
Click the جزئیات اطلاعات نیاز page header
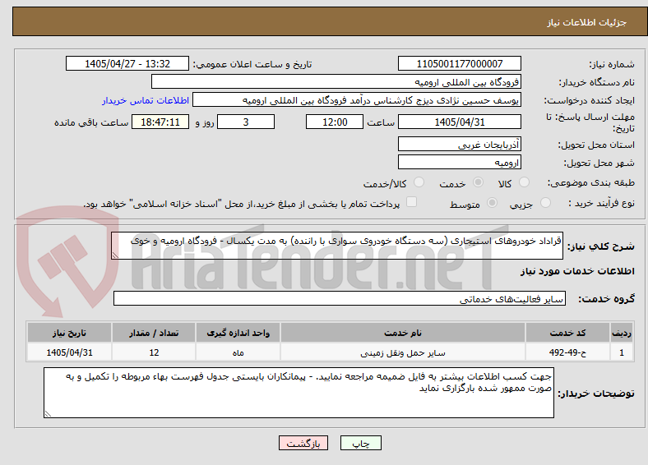click(587, 22)
